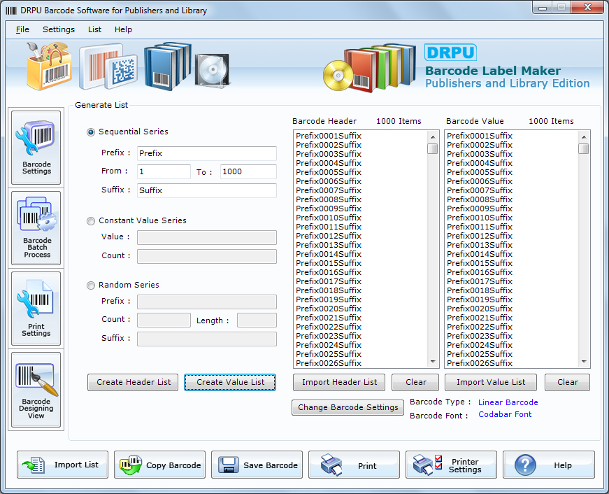Image resolution: width=609 pixels, height=494 pixels.
Task: Choose the Constant Value Series option
Action: click(x=91, y=221)
